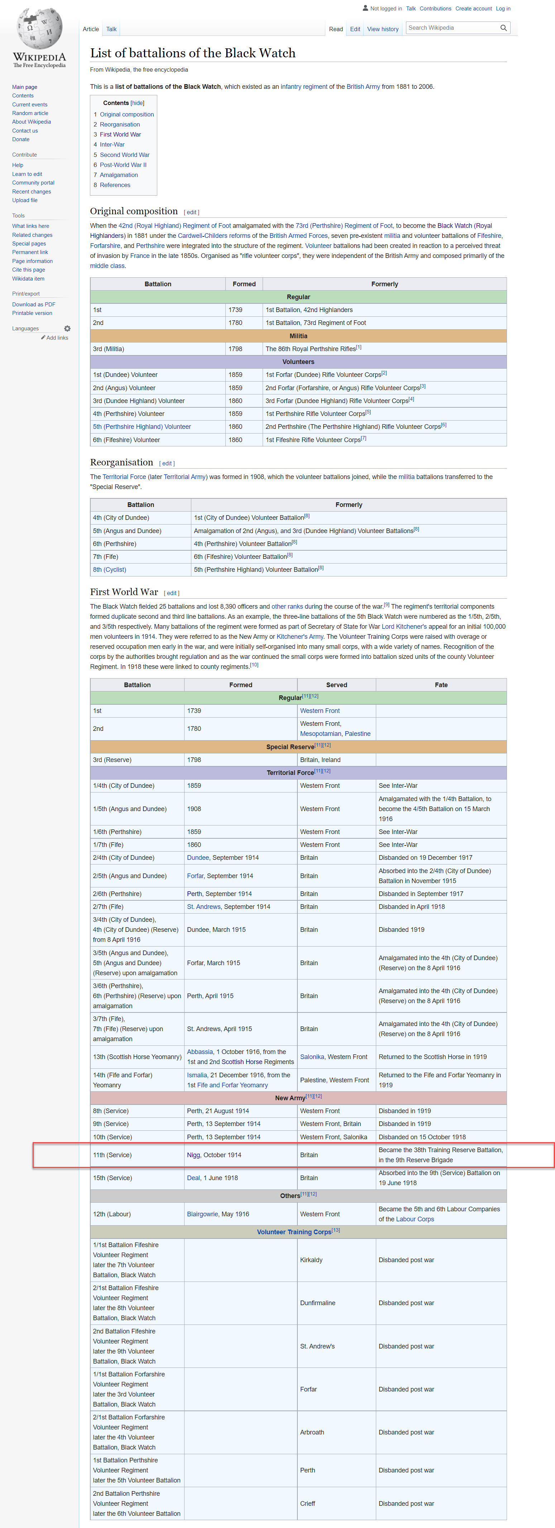
Task: Type in the Search Wikipedia field
Action: 451,28
